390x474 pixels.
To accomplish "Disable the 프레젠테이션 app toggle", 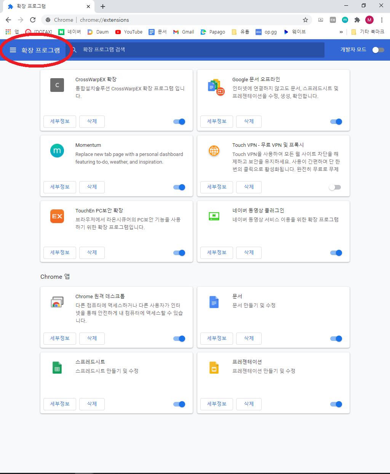I will tap(336, 404).
